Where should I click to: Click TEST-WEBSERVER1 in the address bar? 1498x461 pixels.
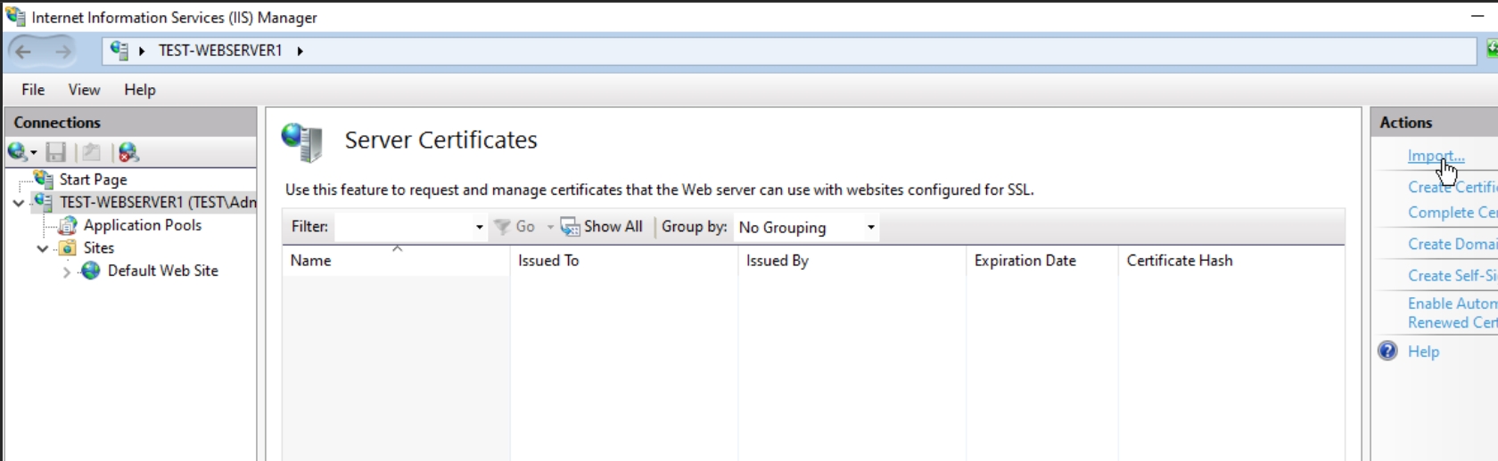220,51
